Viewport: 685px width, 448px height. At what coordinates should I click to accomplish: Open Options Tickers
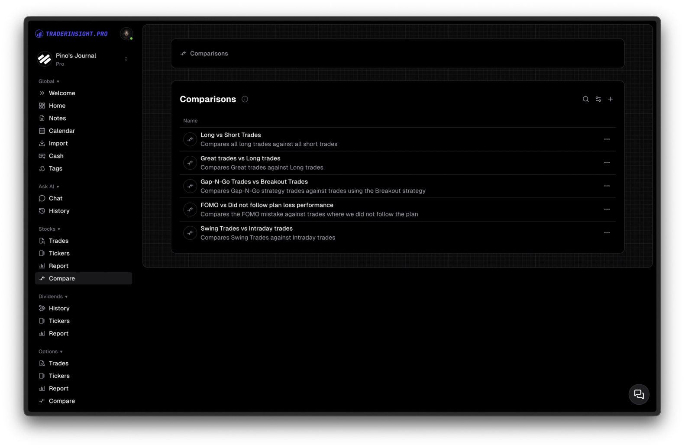click(84, 376)
